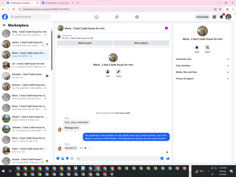236x177 pixels.
Task: Switch to Messenger | Facebook tab
Action: (23, 3)
